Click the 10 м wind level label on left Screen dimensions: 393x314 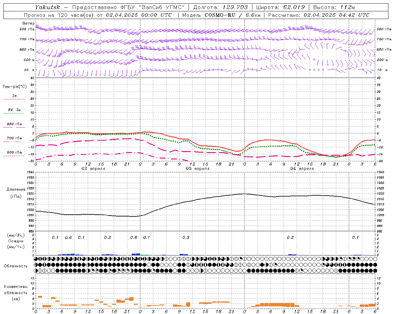pyautogui.click(x=29, y=70)
